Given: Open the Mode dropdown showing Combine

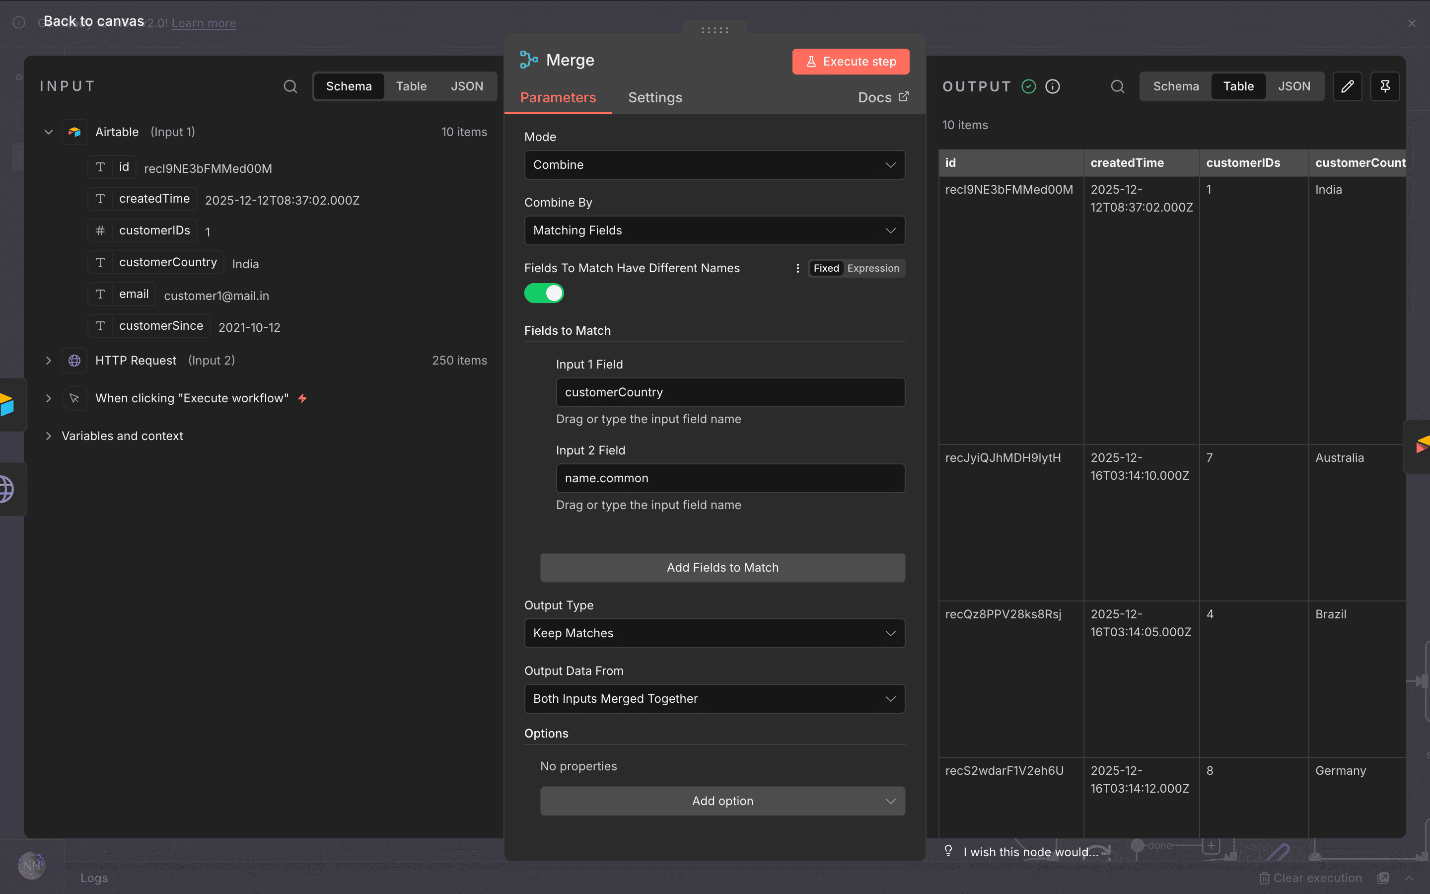Looking at the screenshot, I should pyautogui.click(x=715, y=165).
